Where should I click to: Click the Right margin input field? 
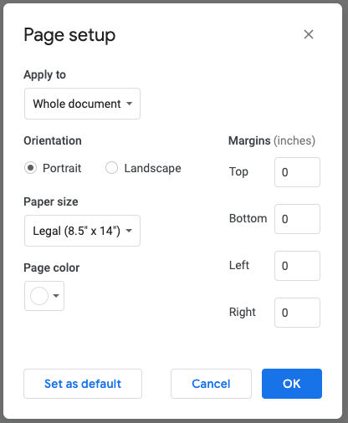pos(297,313)
